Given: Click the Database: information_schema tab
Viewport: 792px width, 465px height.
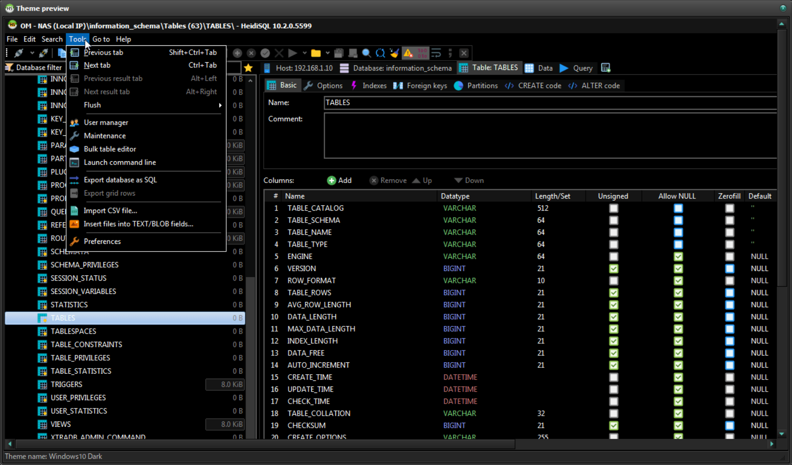Looking at the screenshot, I should 396,68.
